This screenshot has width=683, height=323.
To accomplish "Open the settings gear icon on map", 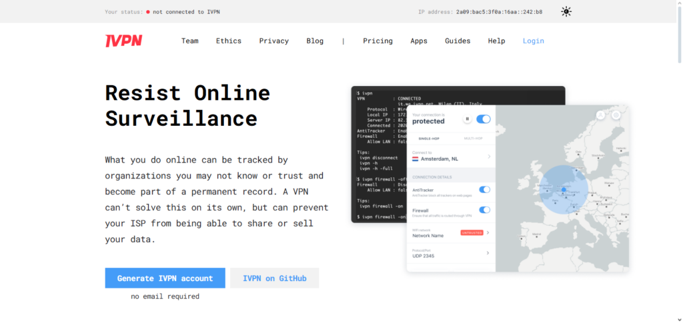I will pyautogui.click(x=616, y=115).
